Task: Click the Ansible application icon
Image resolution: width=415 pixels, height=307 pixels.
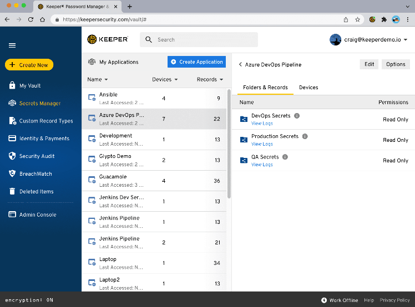Action: pos(92,98)
